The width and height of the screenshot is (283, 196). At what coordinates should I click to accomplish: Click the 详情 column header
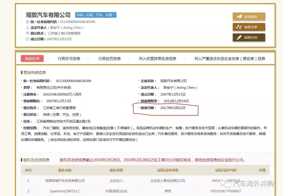pyautogui.click(x=262, y=170)
